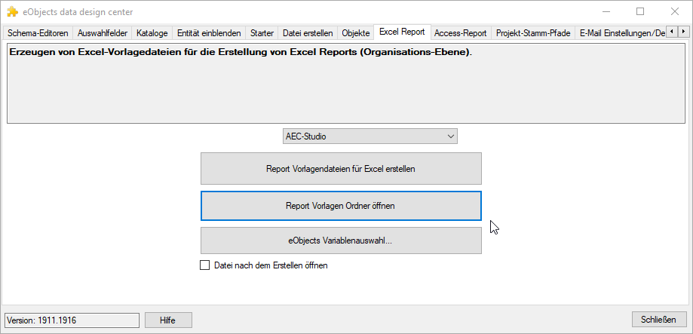Open the E-Mail Einstellungen tab
Viewport: 693px width, 334px height.
tap(620, 33)
